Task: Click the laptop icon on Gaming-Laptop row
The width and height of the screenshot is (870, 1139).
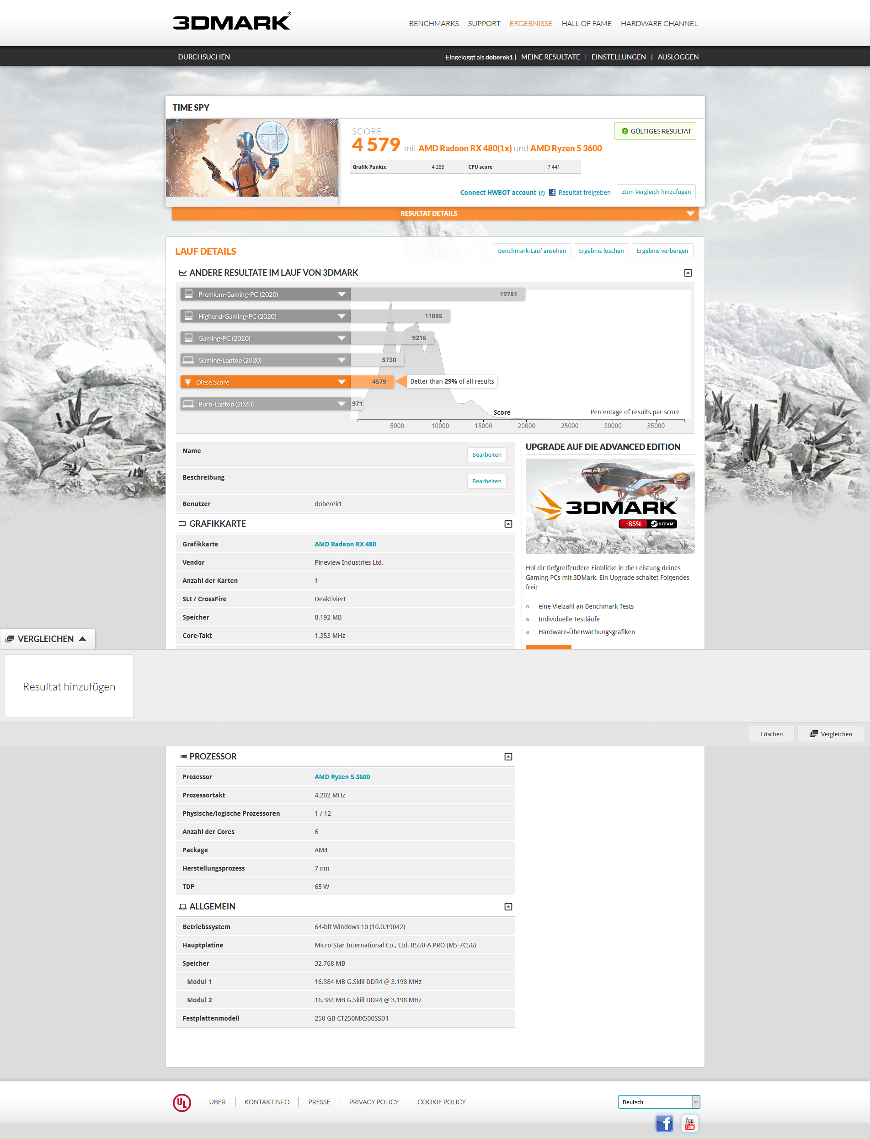Action: (x=189, y=360)
